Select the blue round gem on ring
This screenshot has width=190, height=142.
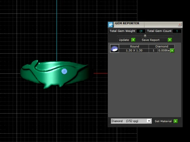click(64, 71)
